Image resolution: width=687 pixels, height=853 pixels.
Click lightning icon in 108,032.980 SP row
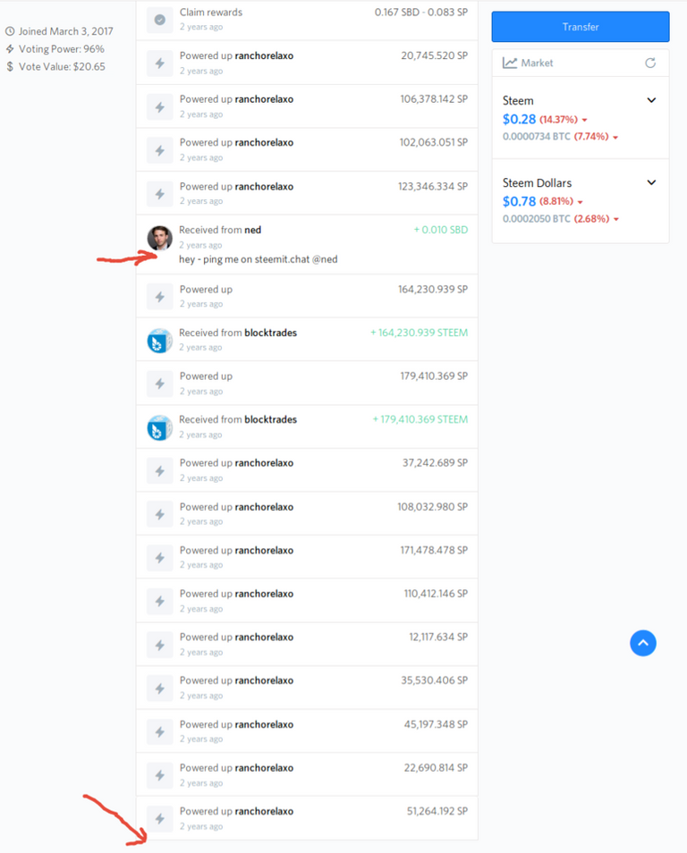click(x=159, y=515)
